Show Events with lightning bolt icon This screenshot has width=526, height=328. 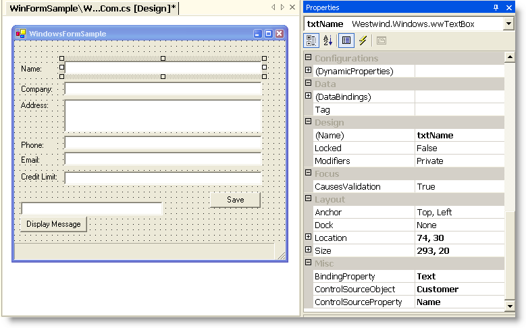pos(363,40)
